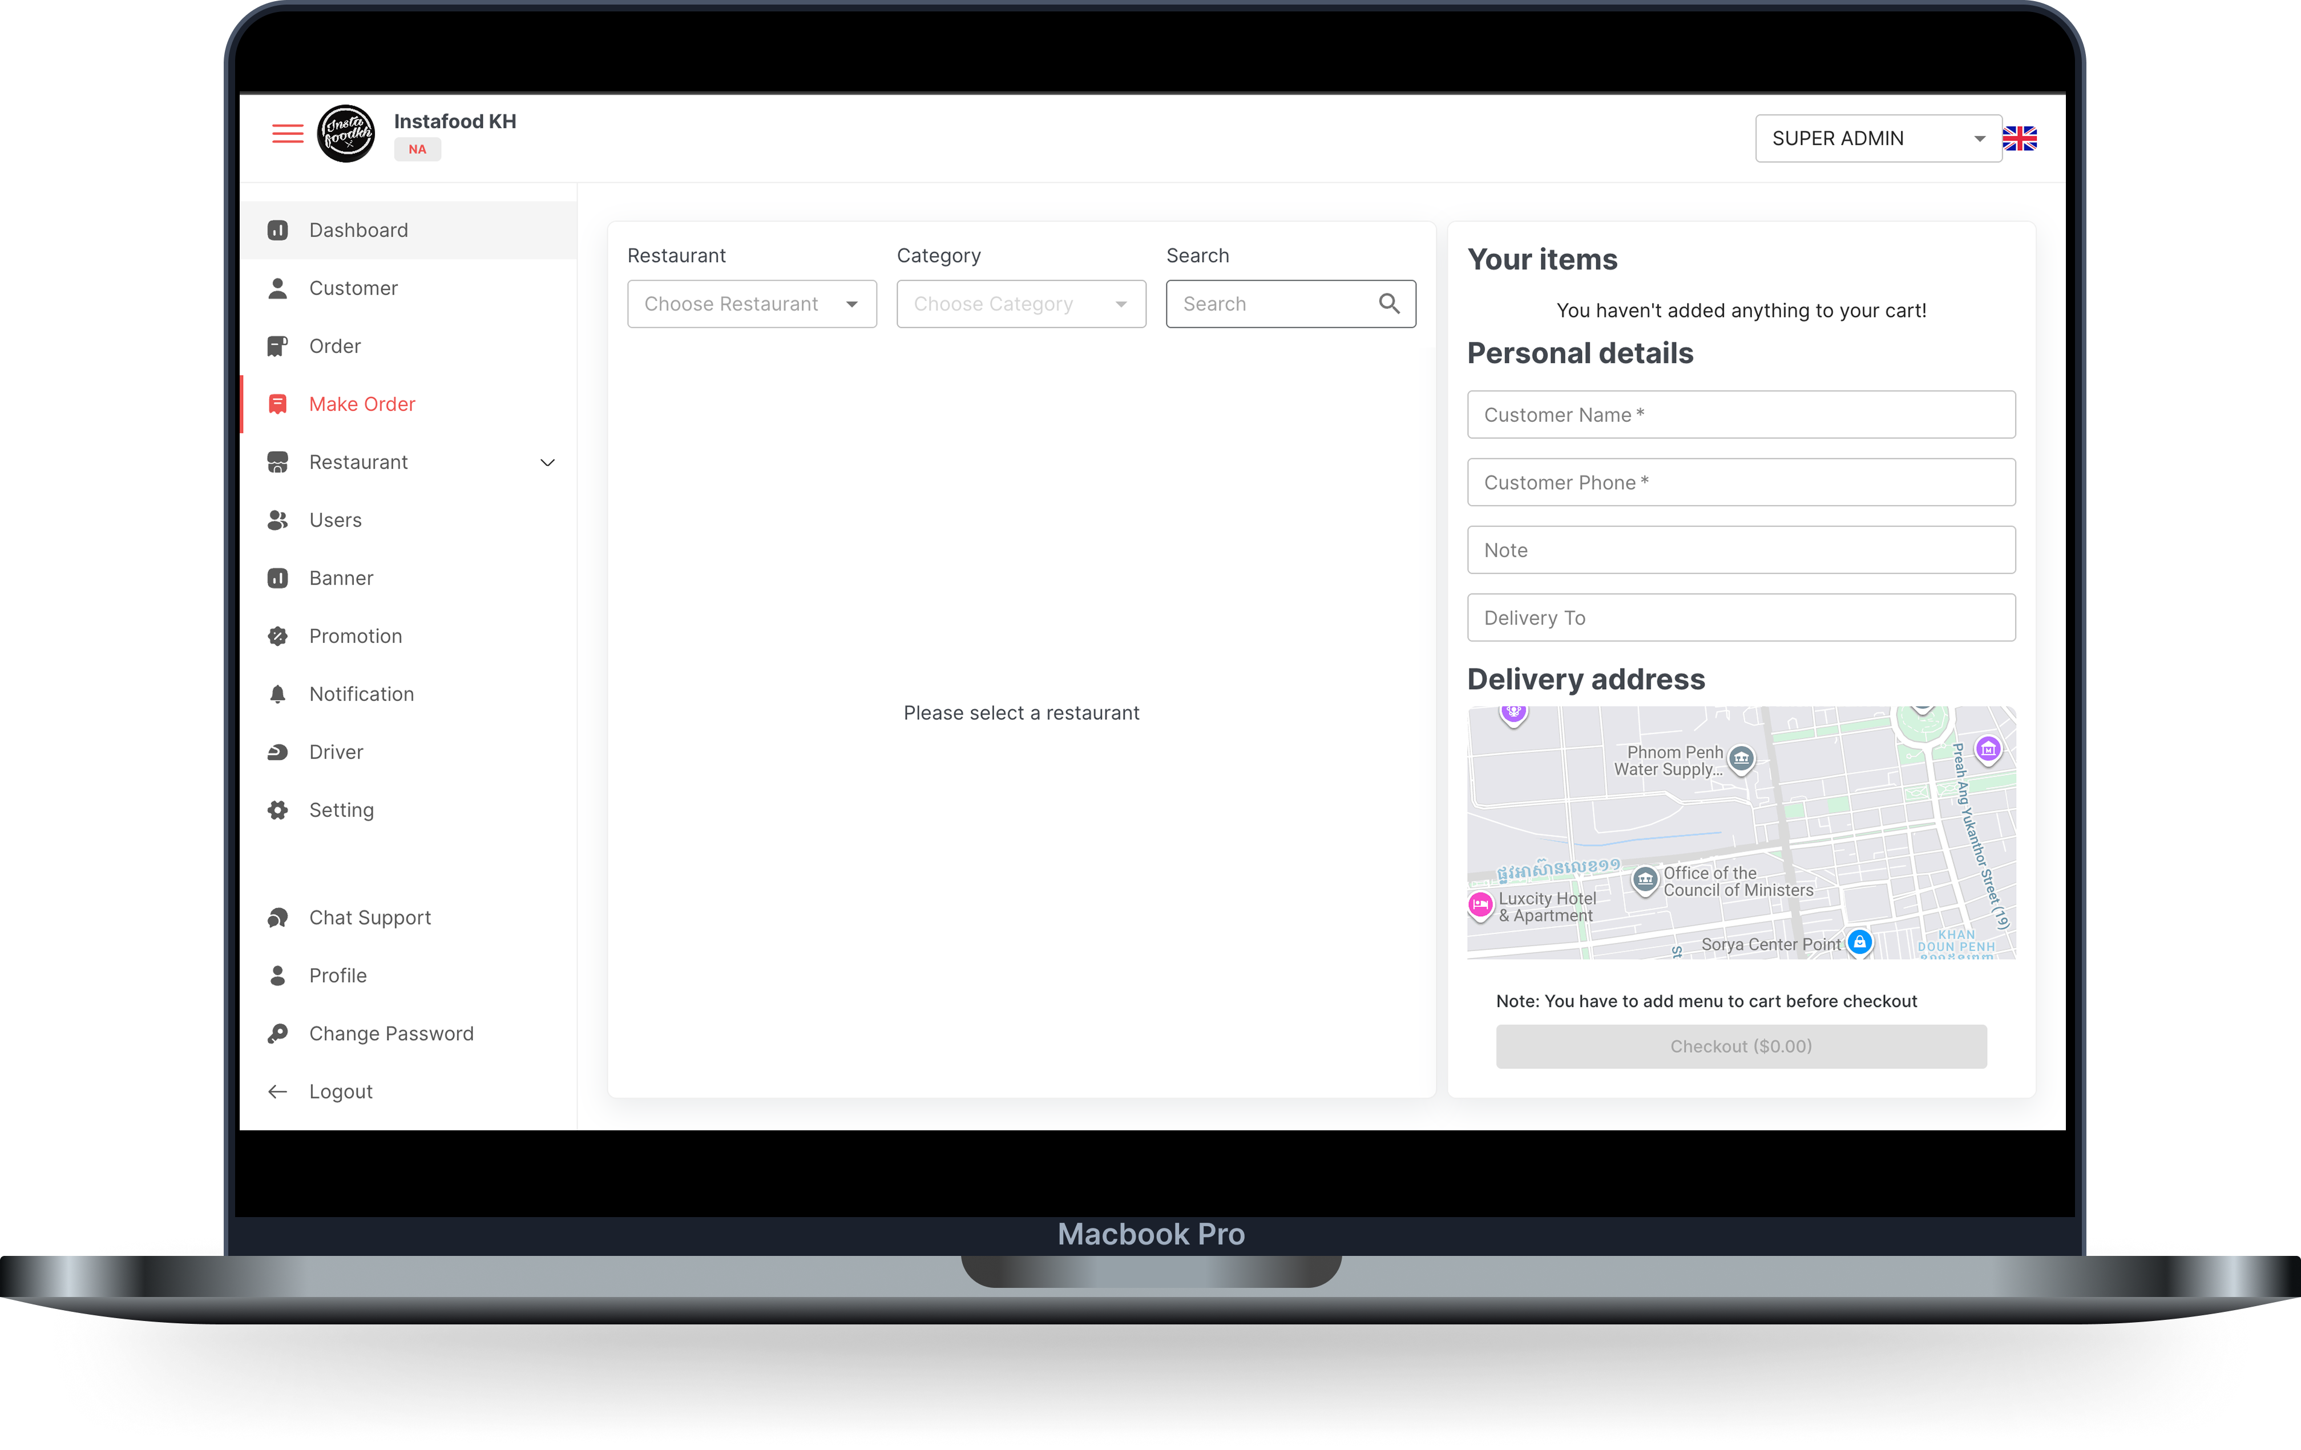Click Change Password link
The height and width of the screenshot is (1450, 2301).
click(x=408, y=1033)
